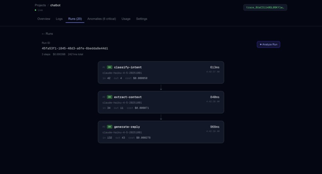Viewport: 322px width, 174px height.
Task: Click the model name under generate-reply
Action: click(122, 132)
